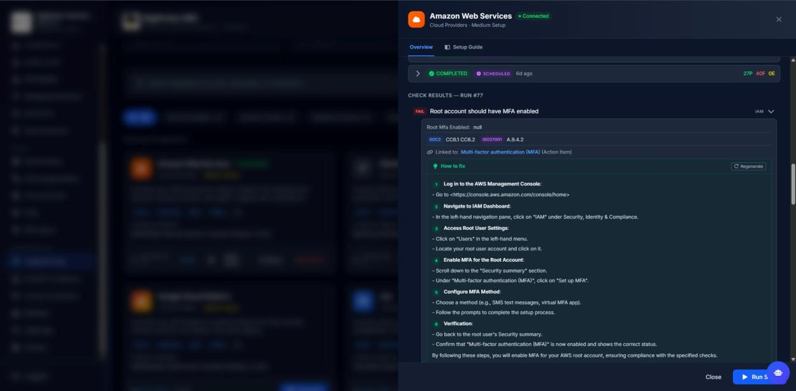This screenshot has height=391, width=796.
Task: Click the ISO27001 framework tag
Action: point(492,139)
